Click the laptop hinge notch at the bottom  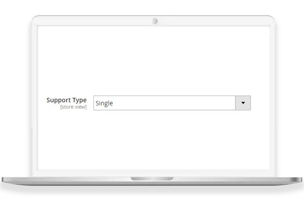pyautogui.click(x=152, y=179)
